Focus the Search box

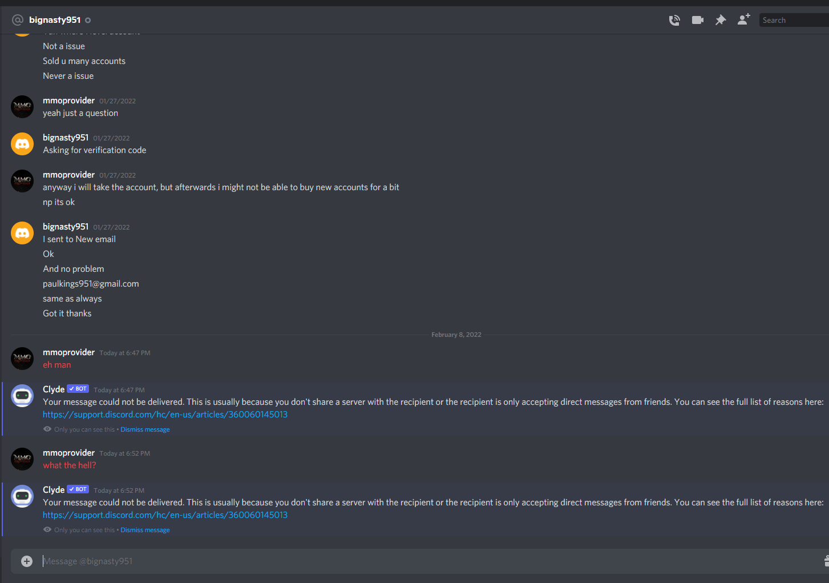tap(793, 20)
